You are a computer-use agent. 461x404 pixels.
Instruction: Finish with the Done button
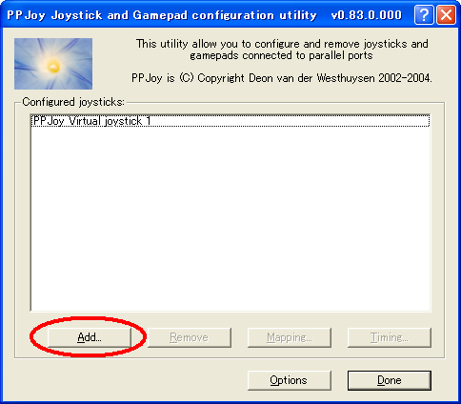point(390,380)
